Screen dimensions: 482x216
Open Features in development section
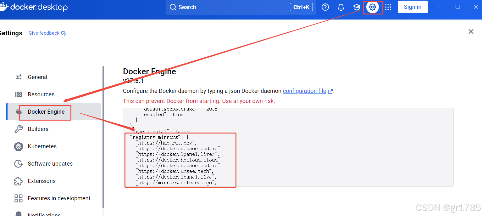click(x=59, y=198)
